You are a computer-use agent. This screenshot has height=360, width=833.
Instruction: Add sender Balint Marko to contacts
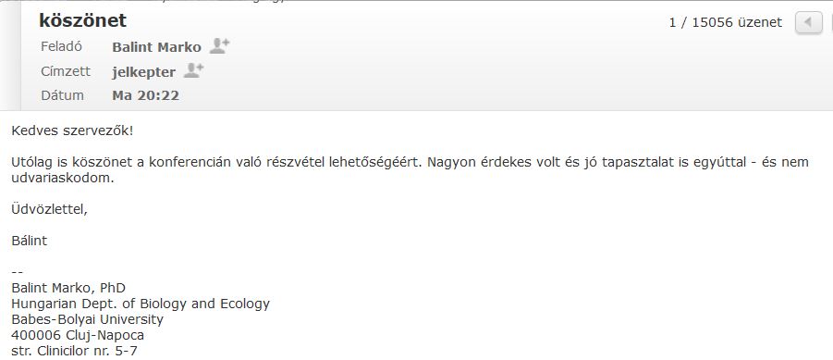[x=219, y=46]
